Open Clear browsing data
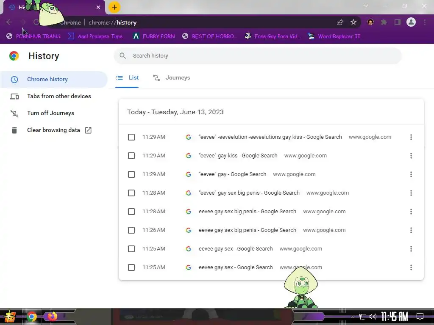 click(x=54, y=130)
